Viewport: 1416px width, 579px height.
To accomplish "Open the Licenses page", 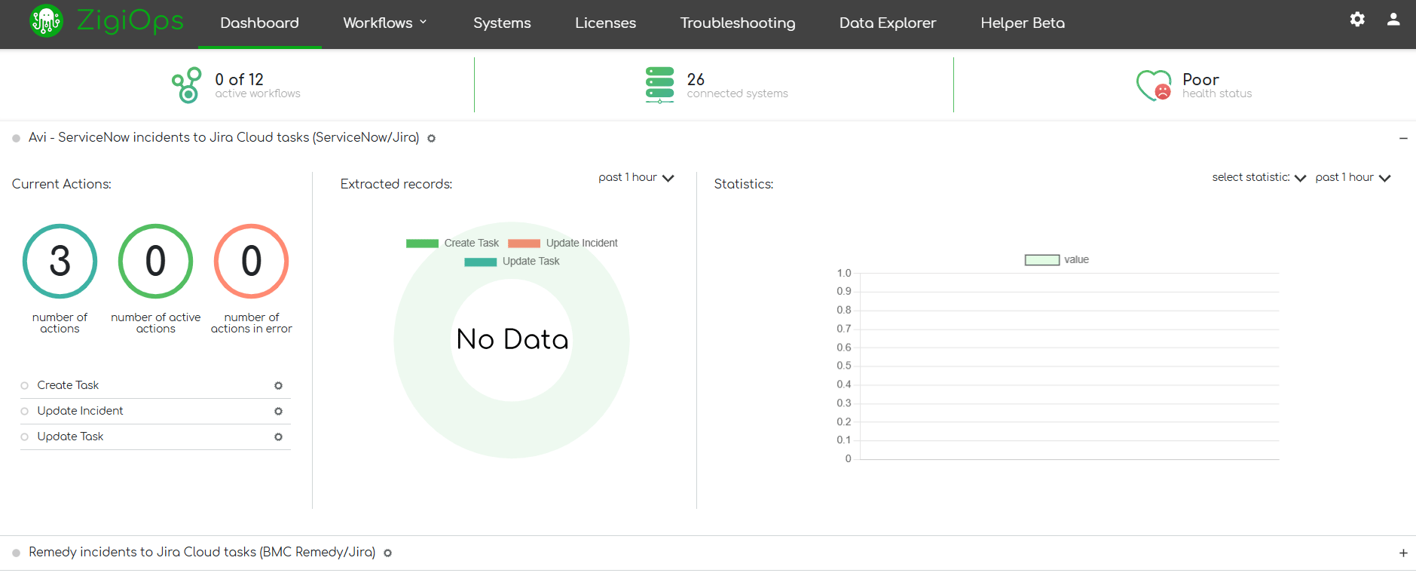I will pyautogui.click(x=605, y=23).
